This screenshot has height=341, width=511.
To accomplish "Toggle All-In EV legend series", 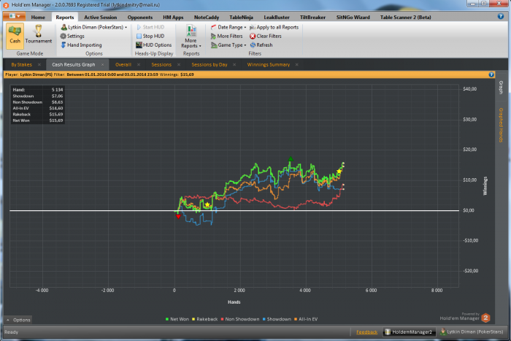I will (306, 319).
